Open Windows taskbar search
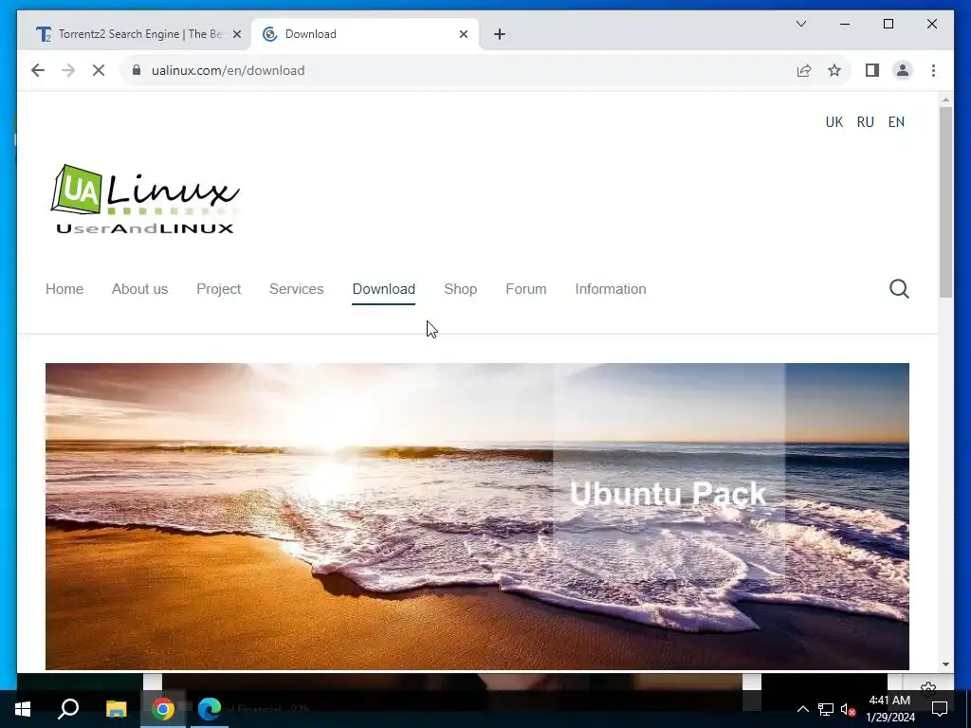 point(68,709)
